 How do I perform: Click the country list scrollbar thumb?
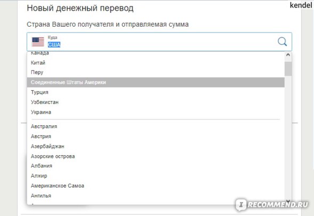tap(288, 69)
